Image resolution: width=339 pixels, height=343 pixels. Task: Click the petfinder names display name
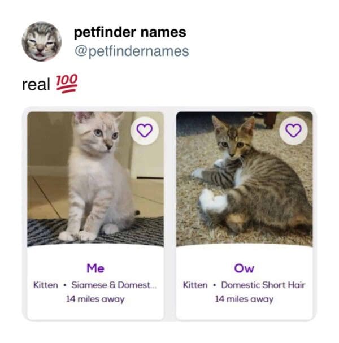tap(130, 32)
